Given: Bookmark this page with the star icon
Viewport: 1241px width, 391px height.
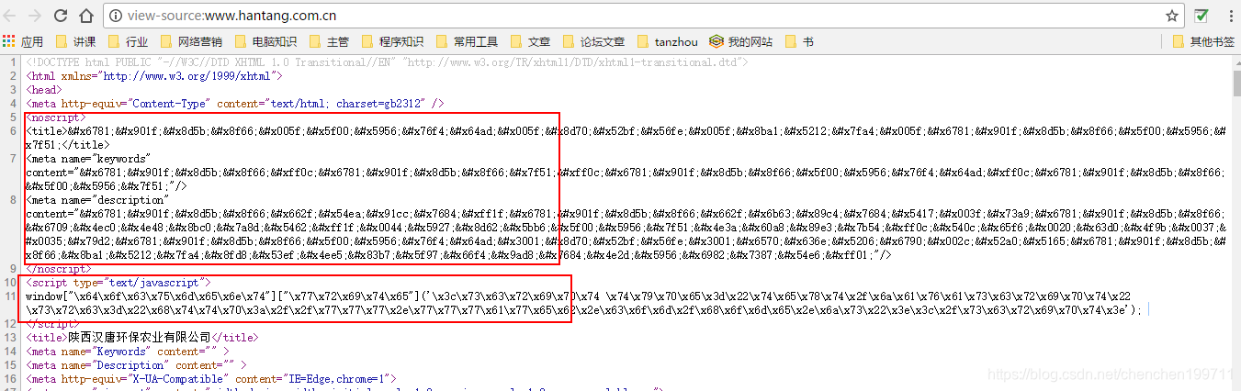Looking at the screenshot, I should tap(1172, 16).
